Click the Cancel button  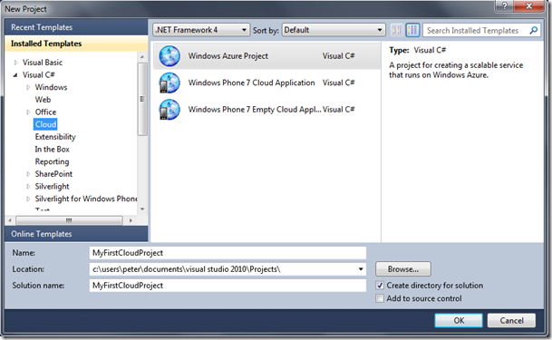coord(511,321)
